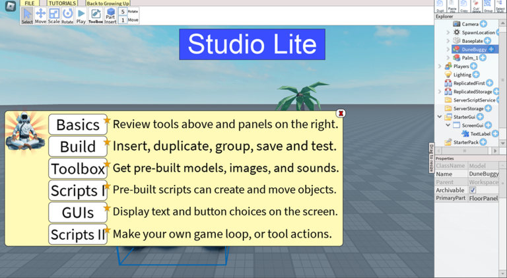507x278 pixels.
Task: Click the PrimaryPart value FloorPanel
Action: click(483, 198)
